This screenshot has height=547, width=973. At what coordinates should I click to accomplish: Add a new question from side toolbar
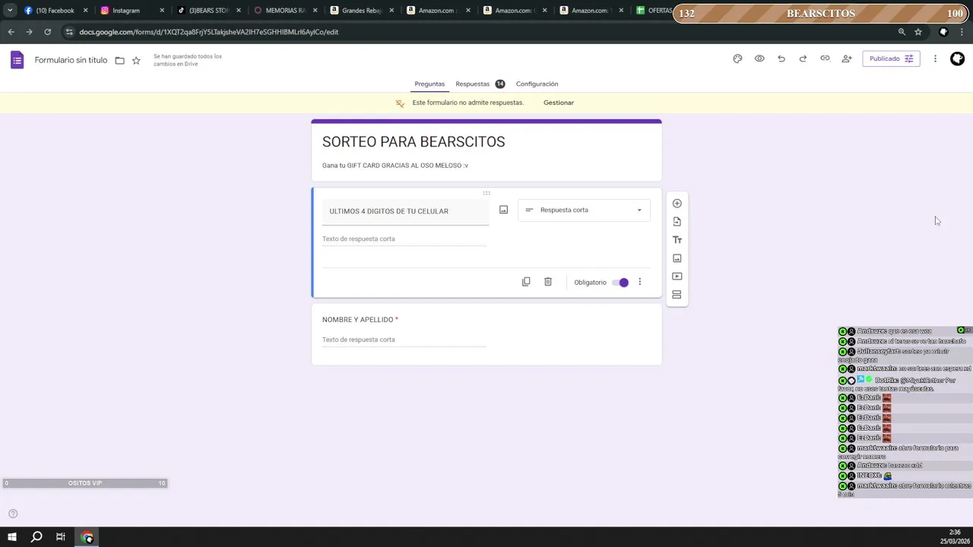pos(677,203)
